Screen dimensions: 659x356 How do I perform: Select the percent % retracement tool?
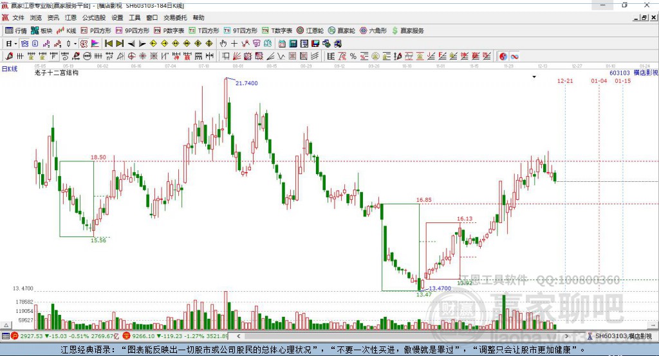point(353,57)
